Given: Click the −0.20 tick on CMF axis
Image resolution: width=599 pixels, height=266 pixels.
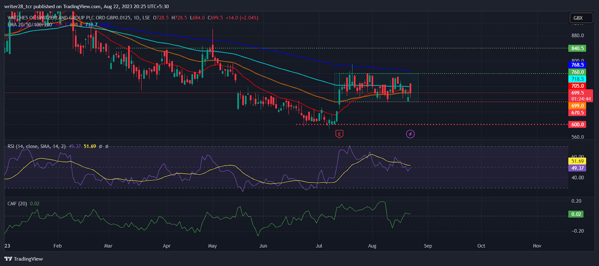Looking at the screenshot, I should pos(578,231).
